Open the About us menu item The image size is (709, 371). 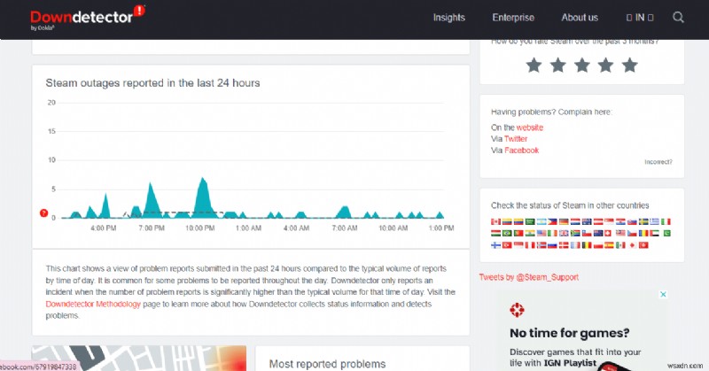click(580, 18)
